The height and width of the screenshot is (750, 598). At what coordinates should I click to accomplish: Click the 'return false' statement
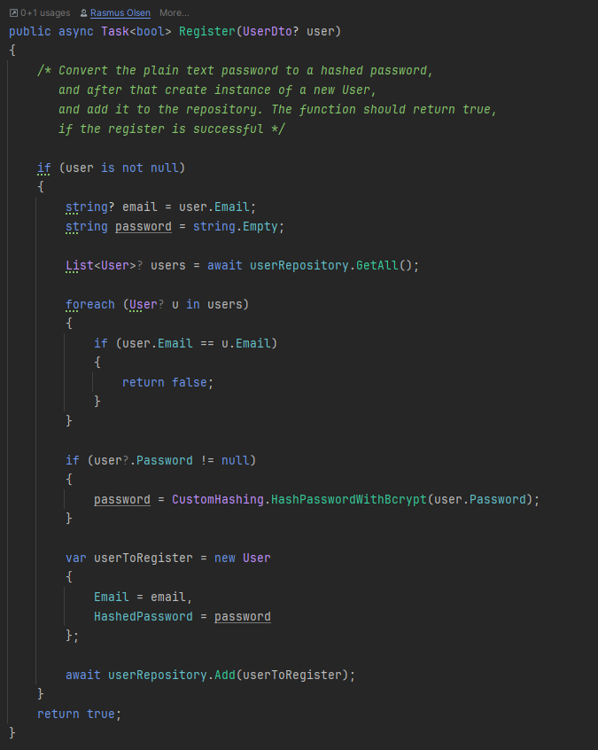coord(167,382)
